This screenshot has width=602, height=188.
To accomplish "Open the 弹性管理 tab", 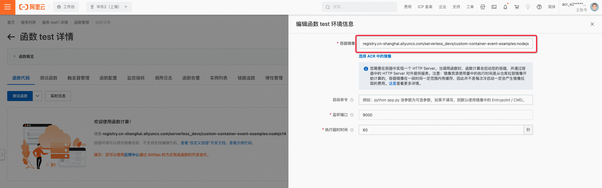I will point(274,78).
